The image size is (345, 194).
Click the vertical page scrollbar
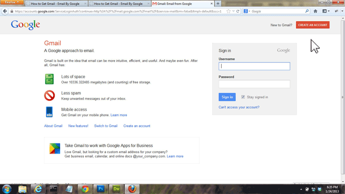(x=343, y=97)
